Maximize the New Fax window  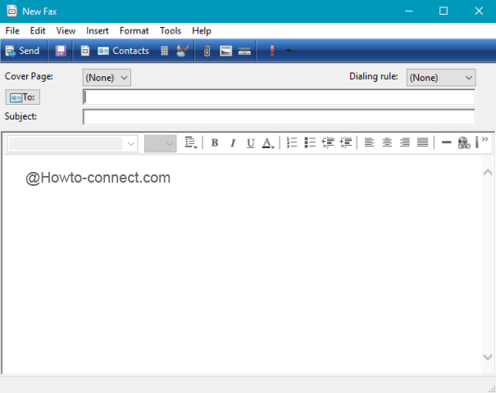click(x=444, y=11)
